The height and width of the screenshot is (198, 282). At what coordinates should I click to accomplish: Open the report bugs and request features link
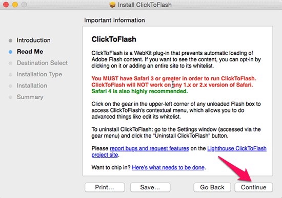(x=149, y=148)
